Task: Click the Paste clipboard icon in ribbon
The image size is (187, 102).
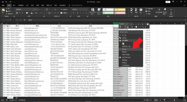Action: point(3,10)
